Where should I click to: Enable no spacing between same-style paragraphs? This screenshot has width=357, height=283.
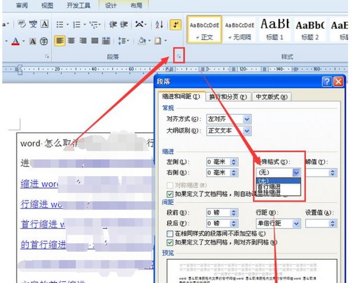coord(170,234)
